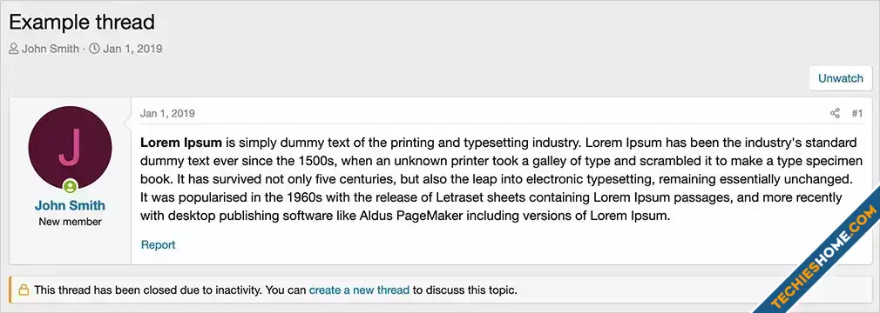Select the thread start date next to clock
The height and width of the screenshot is (313, 880).
[132, 49]
